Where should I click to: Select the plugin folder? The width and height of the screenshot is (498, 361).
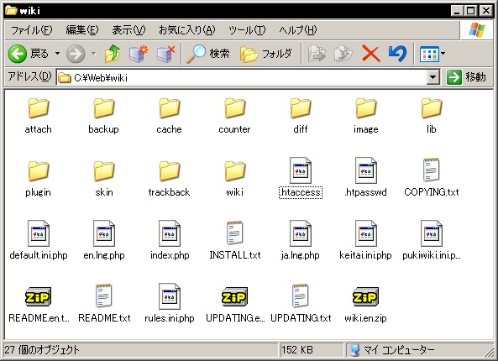point(38,179)
